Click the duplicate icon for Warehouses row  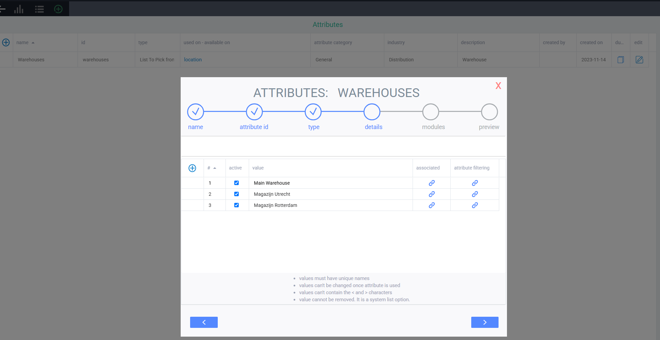coord(621,60)
